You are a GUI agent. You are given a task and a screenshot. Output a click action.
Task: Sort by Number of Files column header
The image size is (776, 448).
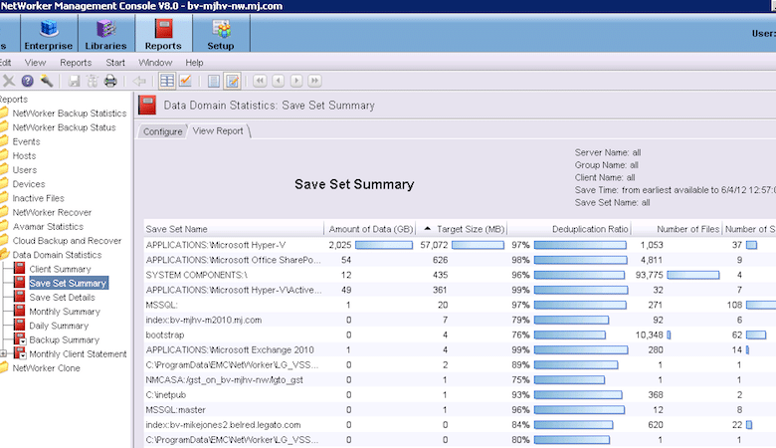pos(678,229)
